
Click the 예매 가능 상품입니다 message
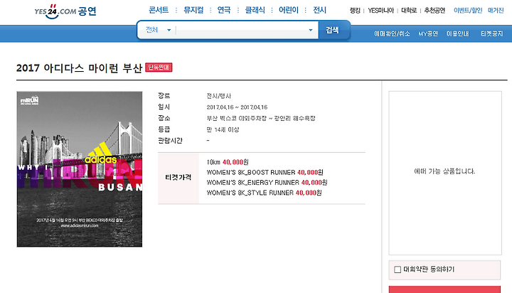pyautogui.click(x=444, y=171)
